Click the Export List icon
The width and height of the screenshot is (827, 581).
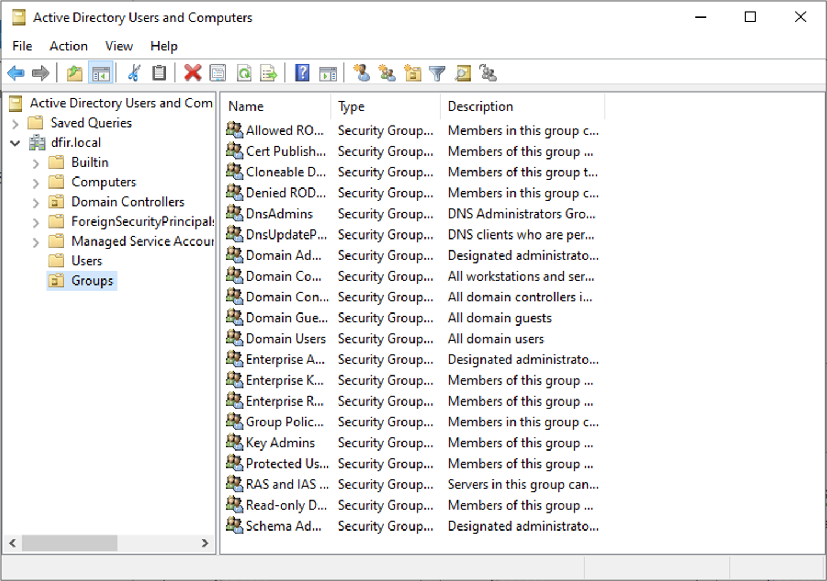coord(269,73)
